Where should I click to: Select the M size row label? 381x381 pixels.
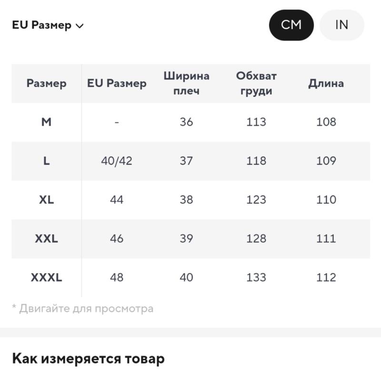[46, 122]
